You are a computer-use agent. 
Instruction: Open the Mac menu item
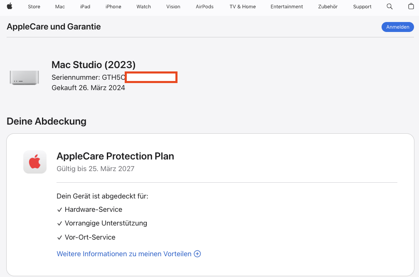tap(60, 7)
